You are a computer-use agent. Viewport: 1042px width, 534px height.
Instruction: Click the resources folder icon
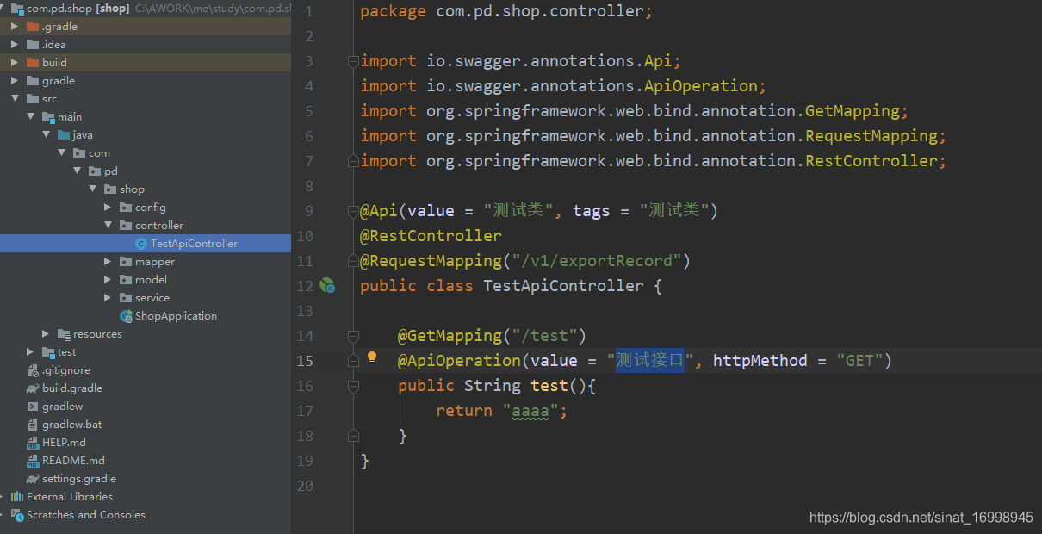pyautogui.click(x=64, y=334)
